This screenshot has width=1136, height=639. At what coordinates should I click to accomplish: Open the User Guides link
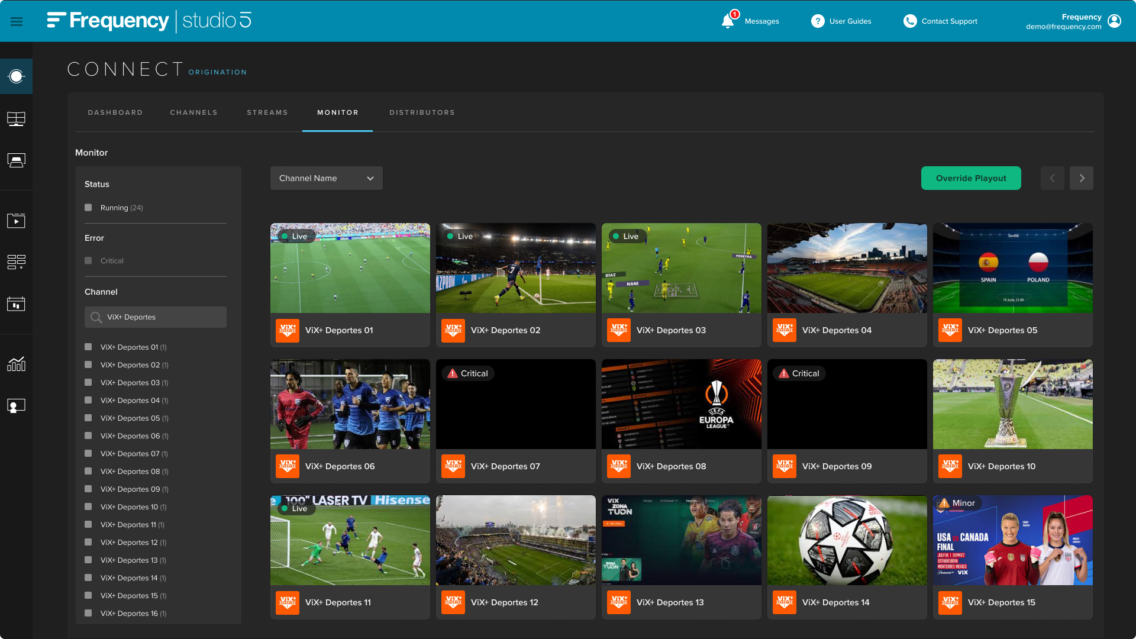pyautogui.click(x=850, y=21)
